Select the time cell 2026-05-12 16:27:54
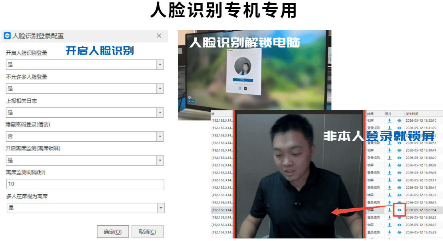The image size is (443, 241). 421,210
